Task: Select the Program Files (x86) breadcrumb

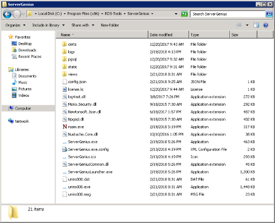Action: point(83,14)
